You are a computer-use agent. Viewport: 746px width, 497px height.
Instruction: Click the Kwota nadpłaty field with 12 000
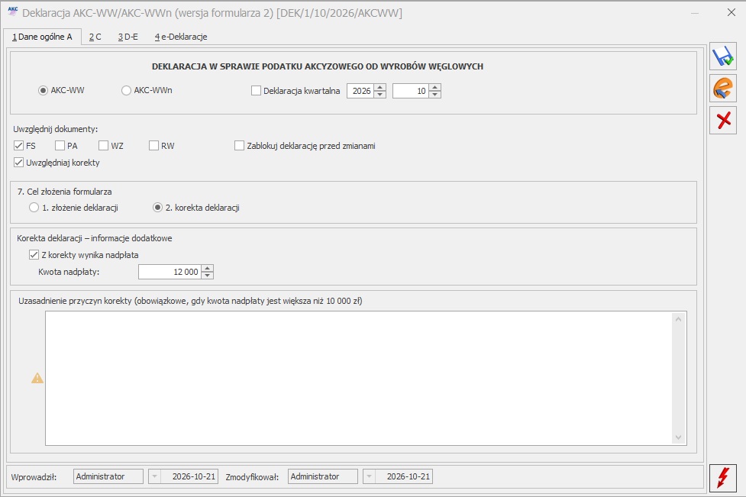170,272
